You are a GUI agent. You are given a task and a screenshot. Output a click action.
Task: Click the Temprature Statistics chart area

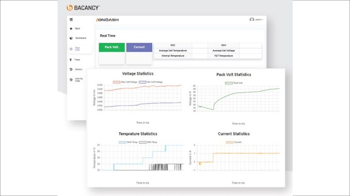(x=143, y=158)
